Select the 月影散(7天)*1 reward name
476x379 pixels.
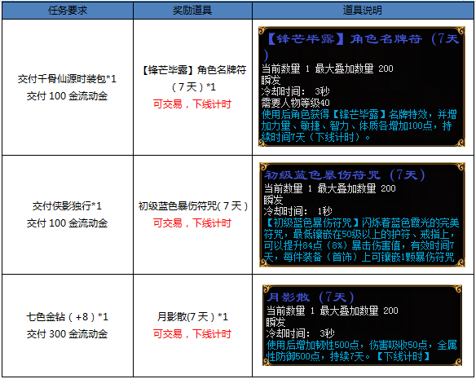coord(192,317)
